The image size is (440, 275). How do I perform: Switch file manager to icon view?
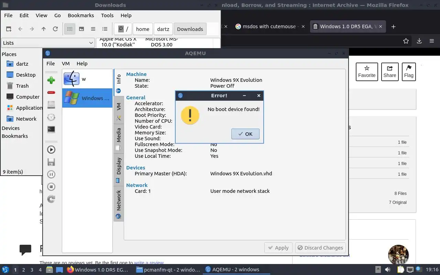(70, 29)
